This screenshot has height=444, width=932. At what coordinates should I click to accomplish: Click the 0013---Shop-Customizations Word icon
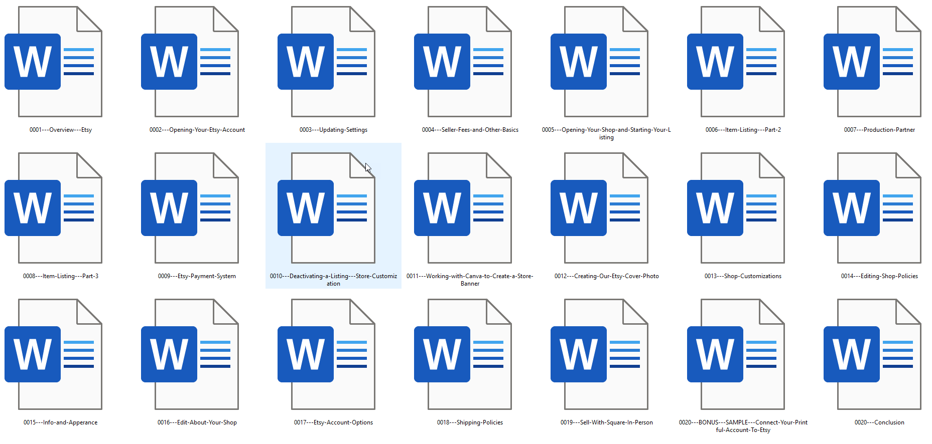pos(736,208)
